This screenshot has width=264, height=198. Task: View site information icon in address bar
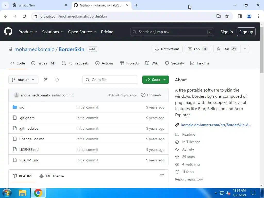35,16
